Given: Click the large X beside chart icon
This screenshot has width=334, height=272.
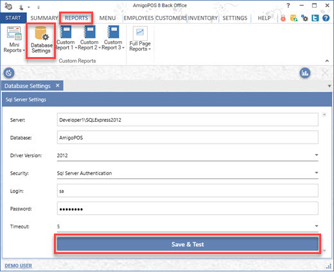Looking at the screenshot, I should (325, 73).
